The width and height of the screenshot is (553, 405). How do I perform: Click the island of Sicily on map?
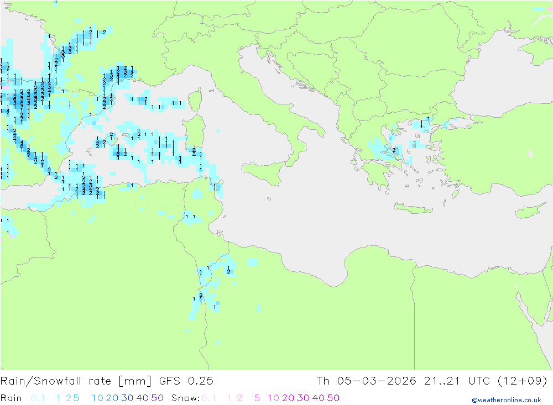pyautogui.click(x=265, y=173)
